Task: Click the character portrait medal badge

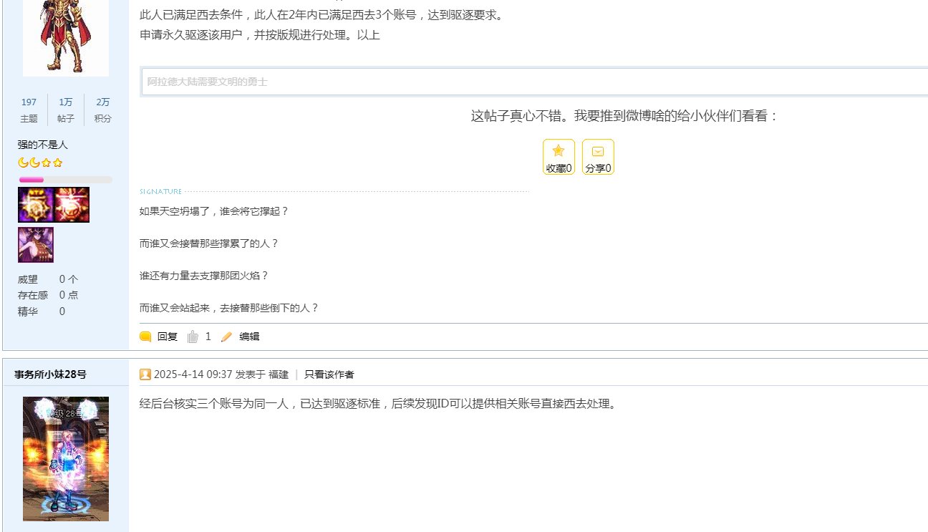Action: click(36, 245)
